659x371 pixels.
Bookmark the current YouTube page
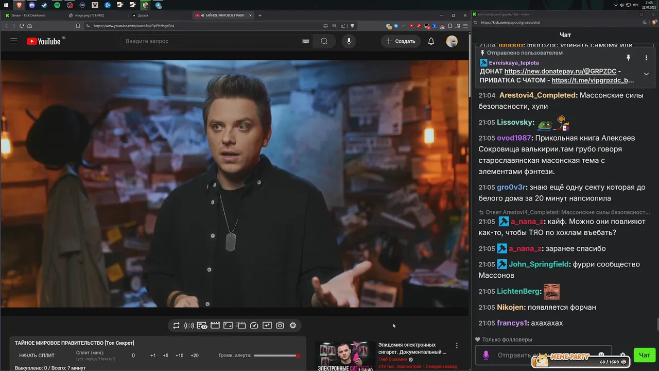[x=78, y=26]
